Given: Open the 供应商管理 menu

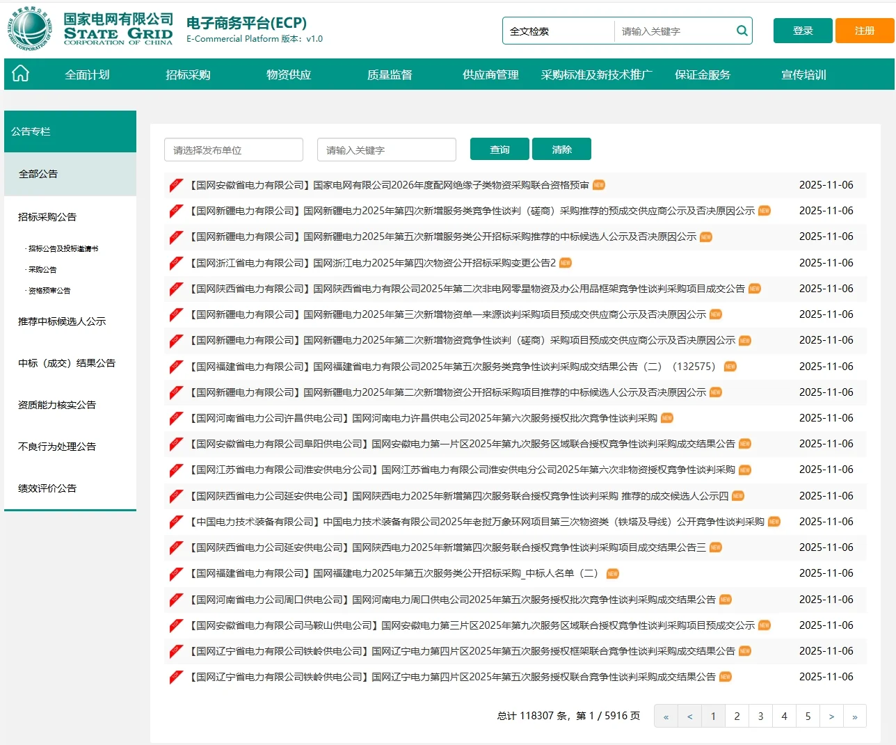Looking at the screenshot, I should 490,74.
